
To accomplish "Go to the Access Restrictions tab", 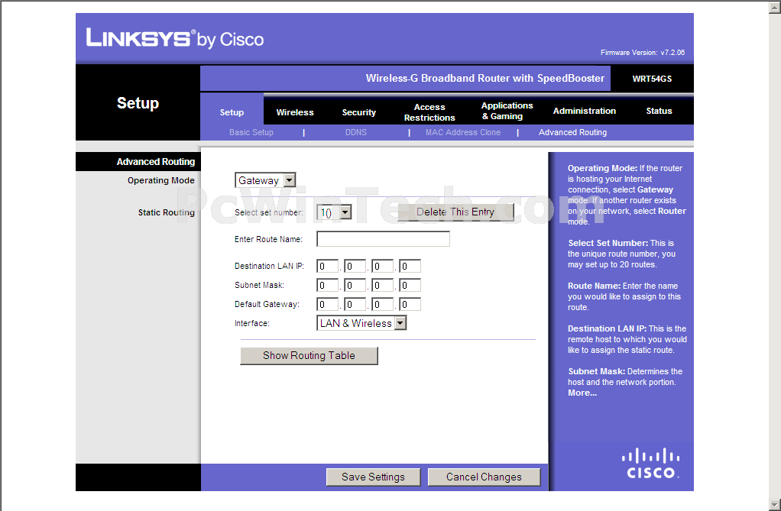I will point(429,112).
